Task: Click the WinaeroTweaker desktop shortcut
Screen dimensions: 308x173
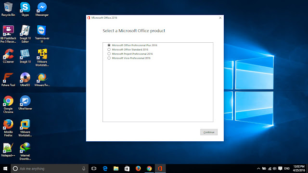Action: click(x=42, y=79)
